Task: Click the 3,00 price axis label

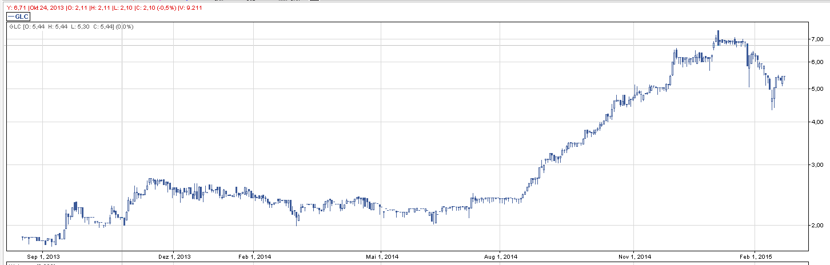Action: [816, 165]
